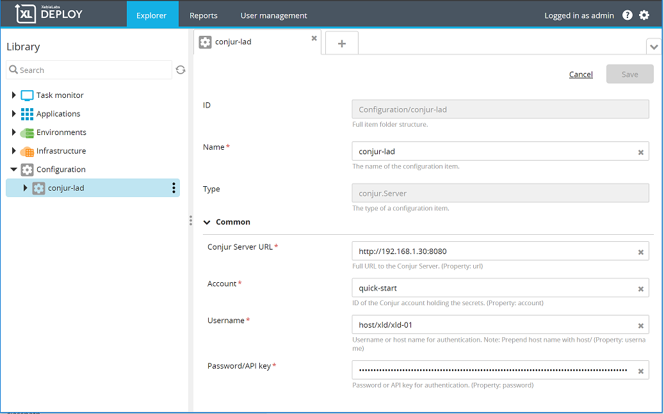Click the conjur-lad gear icon in tree

[38, 188]
